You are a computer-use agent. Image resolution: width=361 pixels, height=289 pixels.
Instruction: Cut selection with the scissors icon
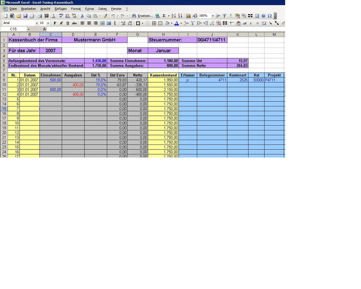point(82,16)
